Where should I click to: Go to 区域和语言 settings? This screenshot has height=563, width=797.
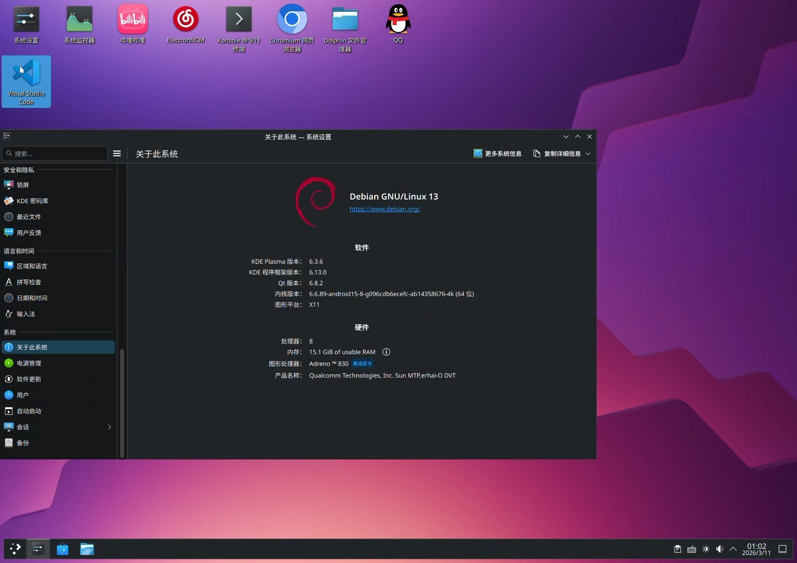[x=58, y=266]
